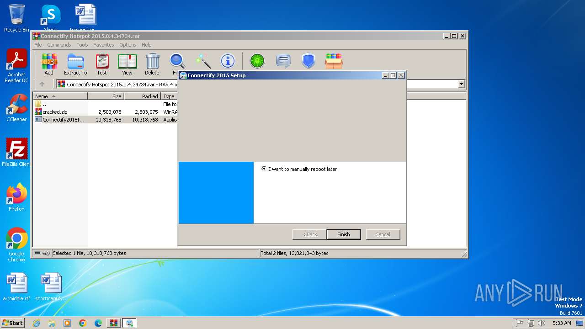Select the cracked.zip file row

pos(106,112)
